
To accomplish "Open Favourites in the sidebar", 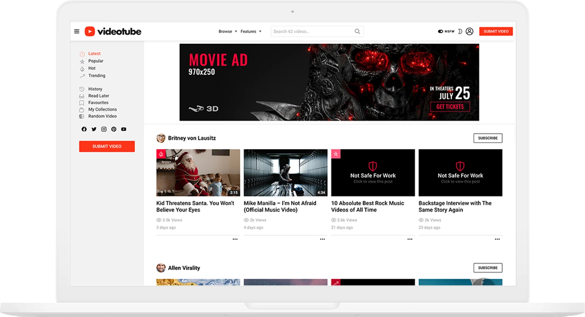I will pyautogui.click(x=98, y=102).
